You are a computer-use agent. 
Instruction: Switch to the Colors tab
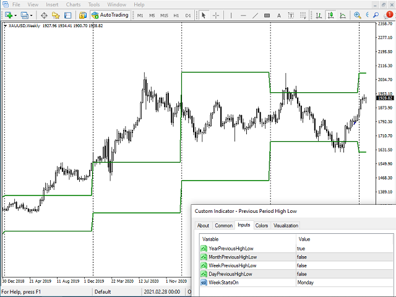click(x=262, y=225)
